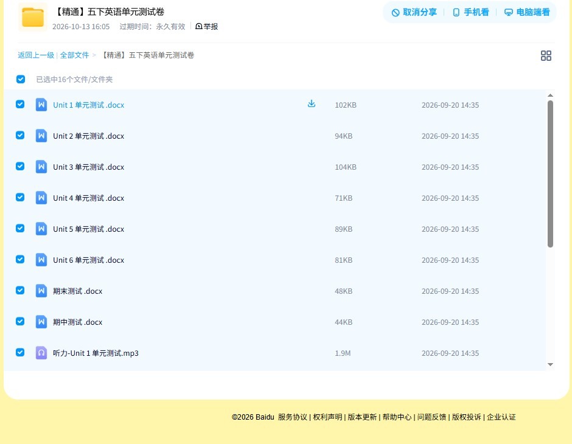The width and height of the screenshot is (572, 444).
Task: Open file Unit 6 单元测试.docx
Action: tap(89, 260)
